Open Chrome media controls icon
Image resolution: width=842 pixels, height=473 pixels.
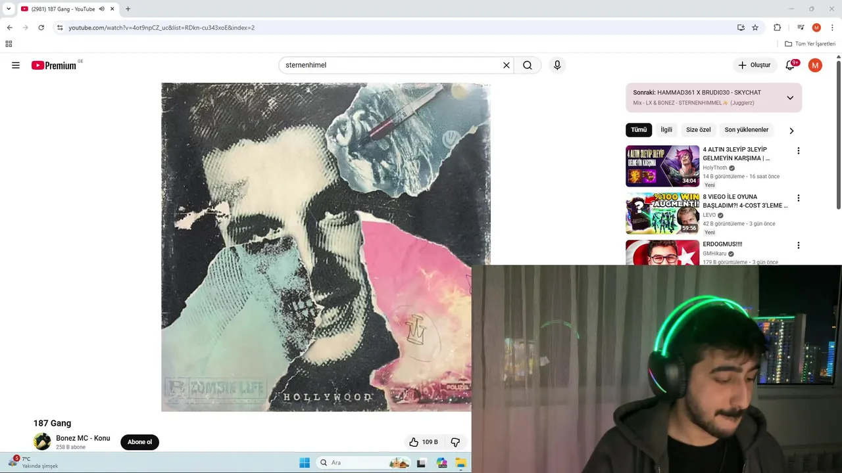click(801, 28)
